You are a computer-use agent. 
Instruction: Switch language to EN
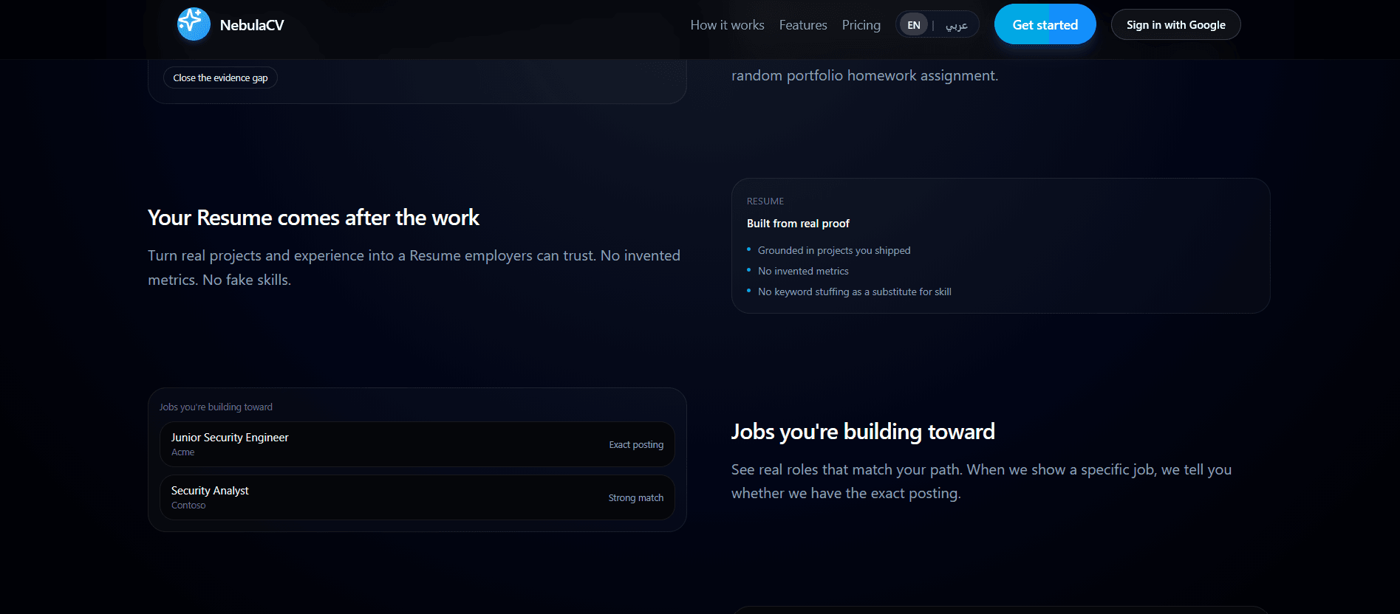pos(914,25)
